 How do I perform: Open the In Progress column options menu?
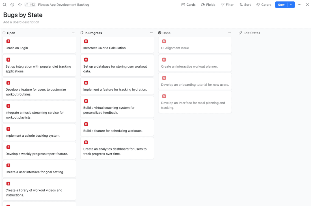pyautogui.click(x=152, y=33)
